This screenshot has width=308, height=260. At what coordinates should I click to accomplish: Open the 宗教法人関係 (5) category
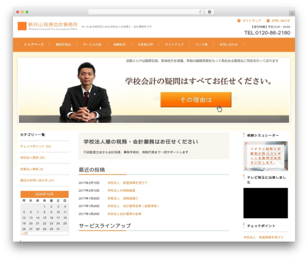[31, 169]
